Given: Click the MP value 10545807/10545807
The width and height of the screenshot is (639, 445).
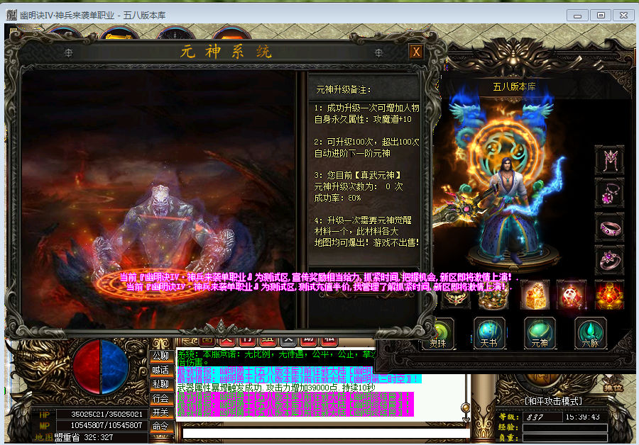Looking at the screenshot, I should pos(106,425).
